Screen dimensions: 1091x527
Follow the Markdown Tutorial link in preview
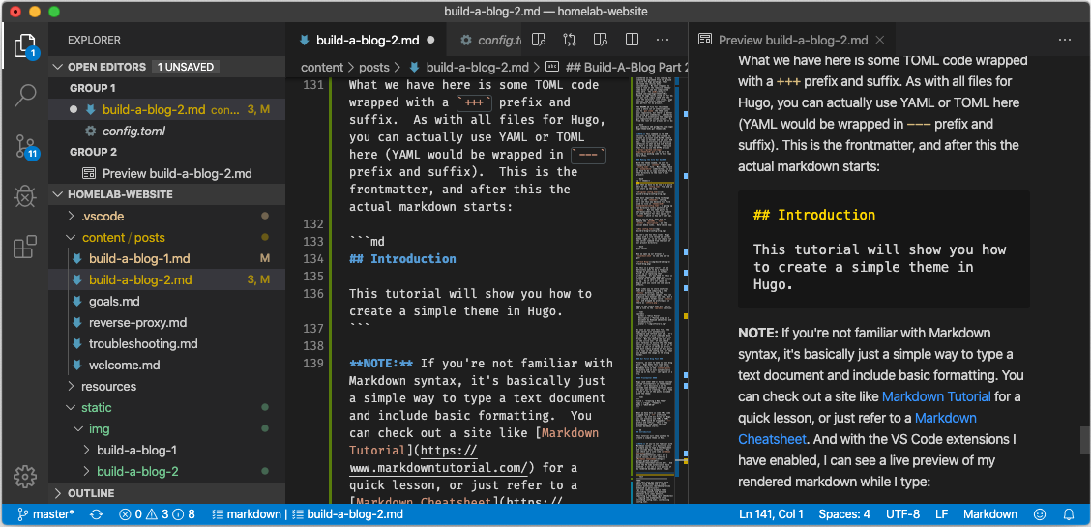coord(936,397)
